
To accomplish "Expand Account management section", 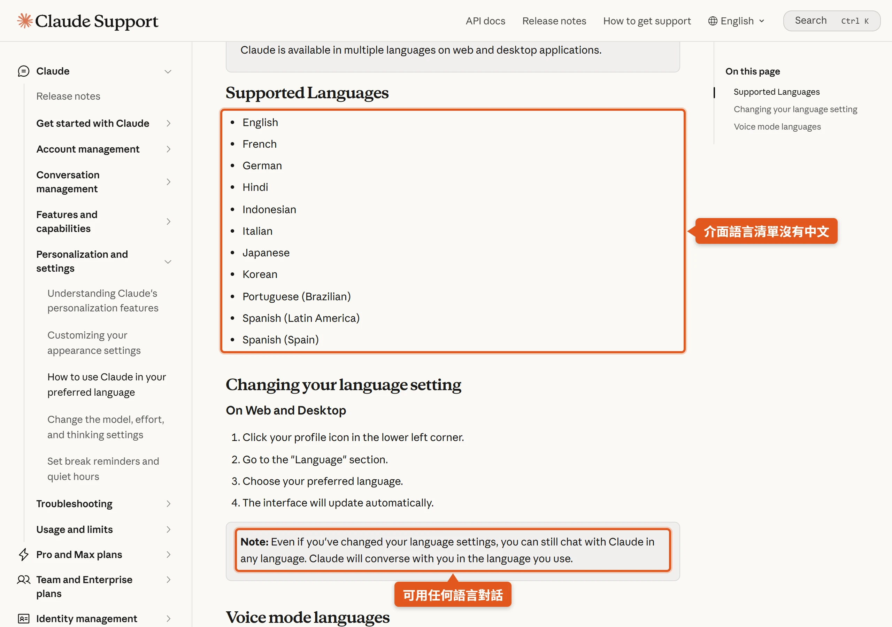I will coord(168,149).
